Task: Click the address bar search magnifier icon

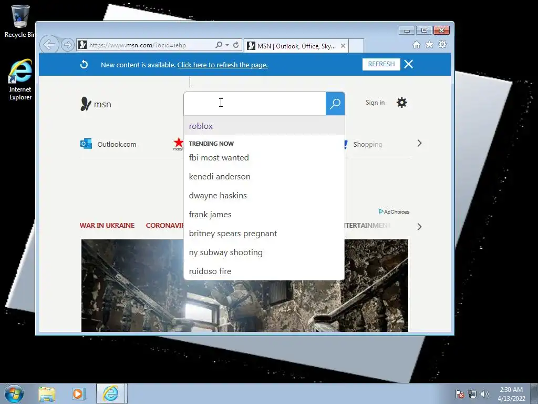Action: tap(219, 45)
